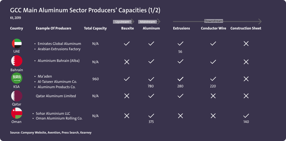
Task: Click the KSA total capacity value 960
Action: pos(95,79)
